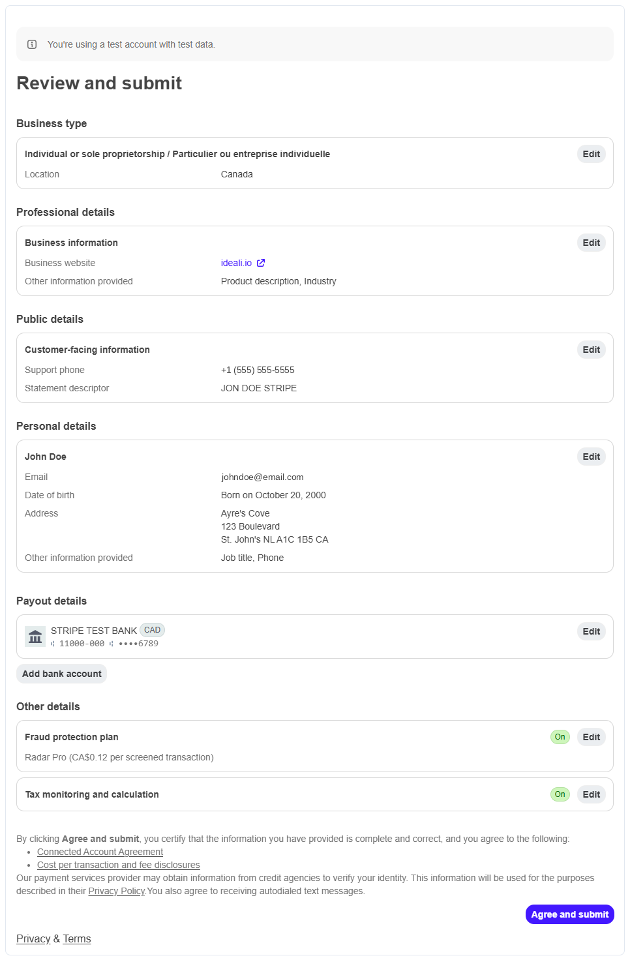This screenshot has height=960, width=630.
Task: Edit Tax monitoring and calculation
Action: coord(592,794)
